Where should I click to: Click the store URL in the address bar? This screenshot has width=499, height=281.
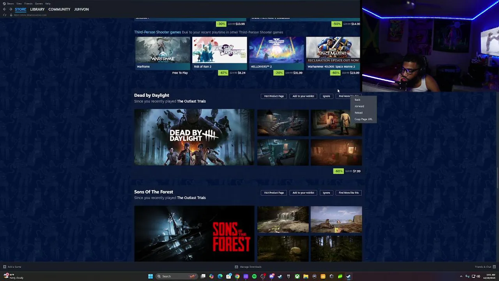30,15
